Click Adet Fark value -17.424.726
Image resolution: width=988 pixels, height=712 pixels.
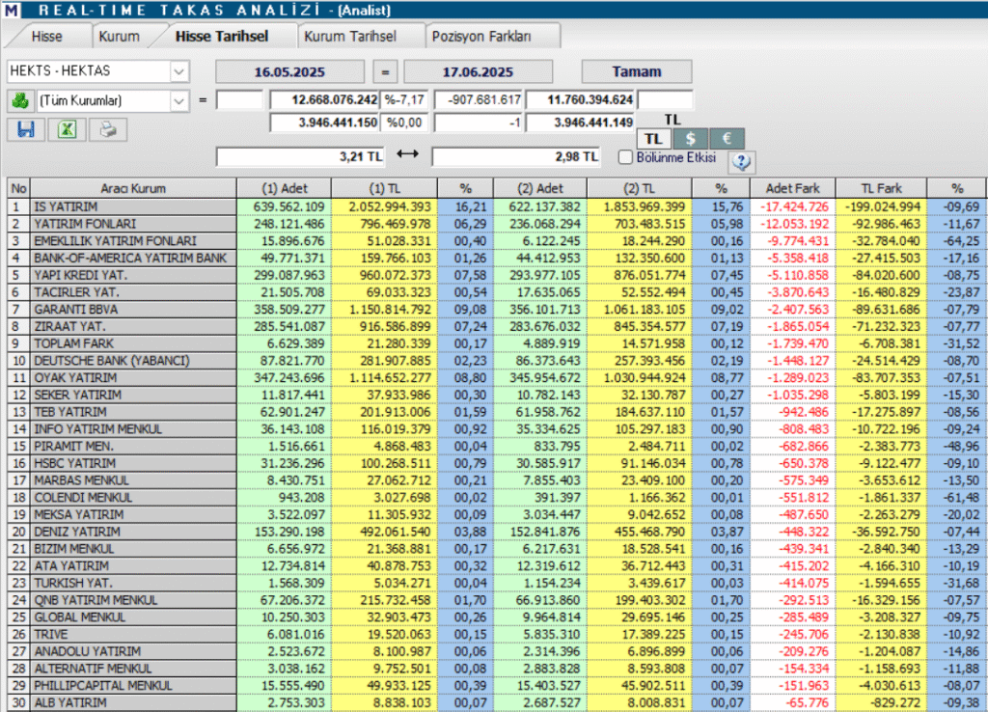pos(793,206)
